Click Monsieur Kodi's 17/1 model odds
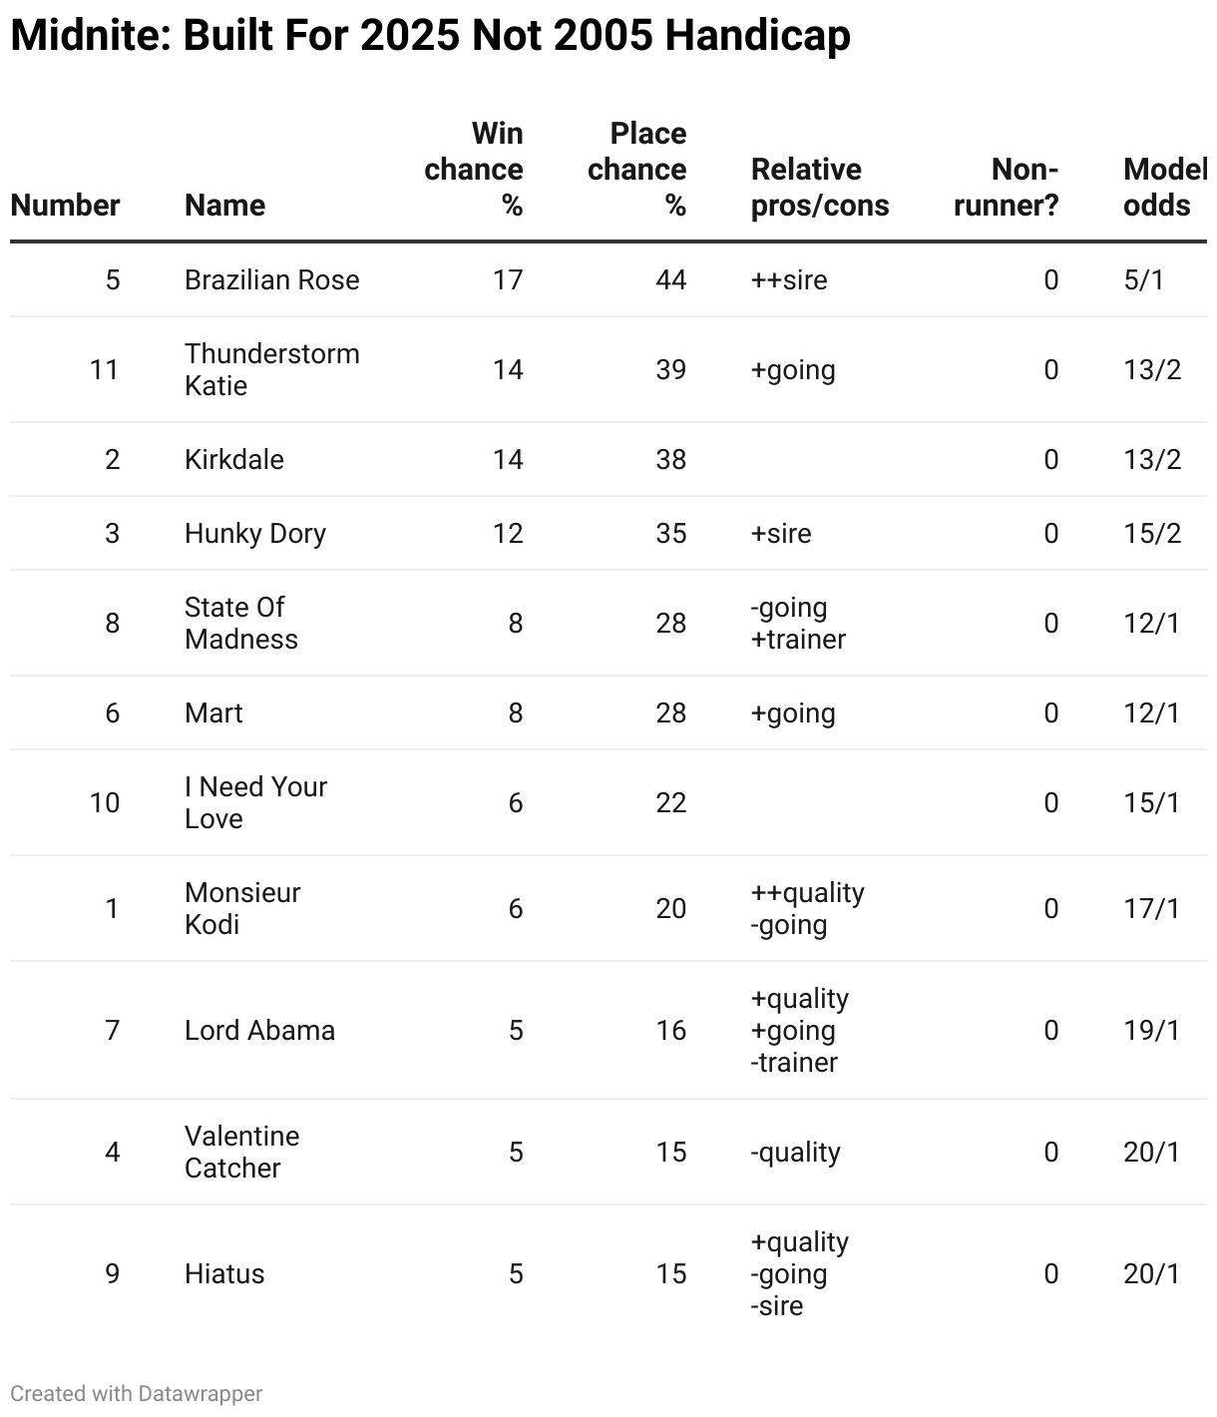1217x1417 pixels. click(1151, 909)
